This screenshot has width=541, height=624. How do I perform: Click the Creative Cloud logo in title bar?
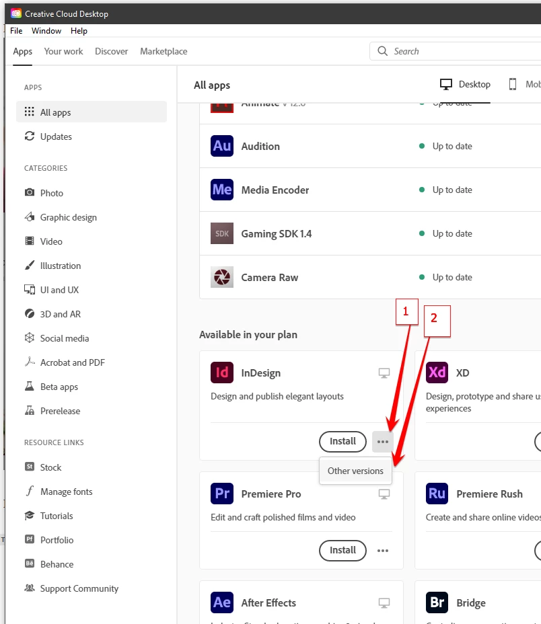[16, 13]
